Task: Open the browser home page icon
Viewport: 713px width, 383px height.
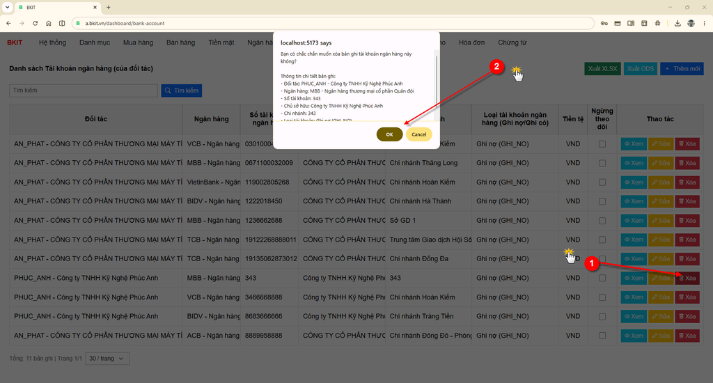Action: (x=49, y=23)
